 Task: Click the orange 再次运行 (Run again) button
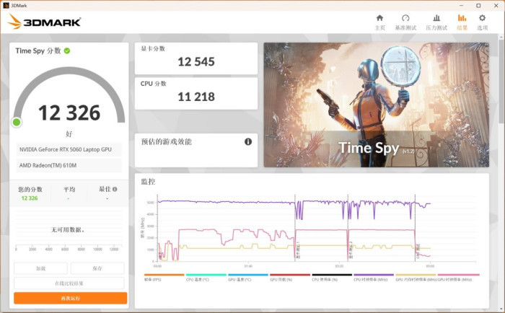pyautogui.click(x=70, y=298)
